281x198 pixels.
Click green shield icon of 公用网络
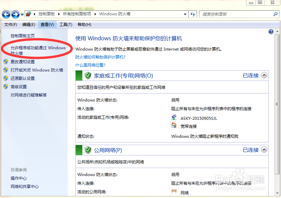(88, 150)
